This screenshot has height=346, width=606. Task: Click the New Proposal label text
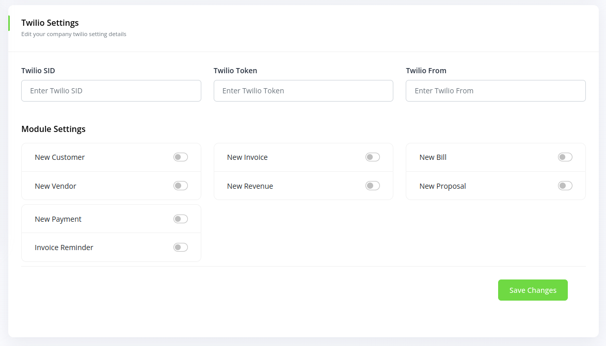click(442, 186)
